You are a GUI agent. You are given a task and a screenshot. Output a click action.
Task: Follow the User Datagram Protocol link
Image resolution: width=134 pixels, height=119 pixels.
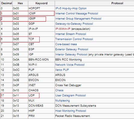71,96
